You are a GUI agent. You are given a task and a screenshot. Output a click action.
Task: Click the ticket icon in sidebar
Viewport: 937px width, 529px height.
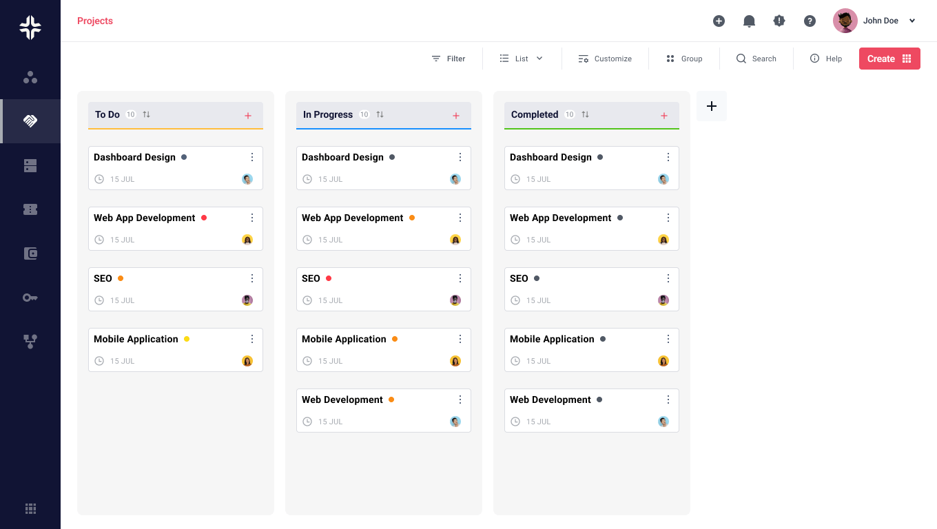coord(30,209)
